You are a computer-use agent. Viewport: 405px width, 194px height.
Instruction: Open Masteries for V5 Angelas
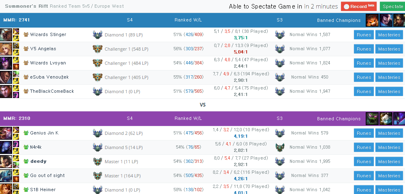click(389, 49)
